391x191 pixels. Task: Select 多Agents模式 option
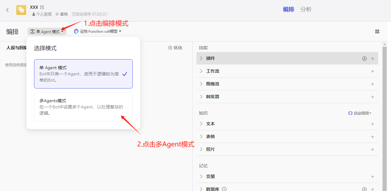coord(83,107)
